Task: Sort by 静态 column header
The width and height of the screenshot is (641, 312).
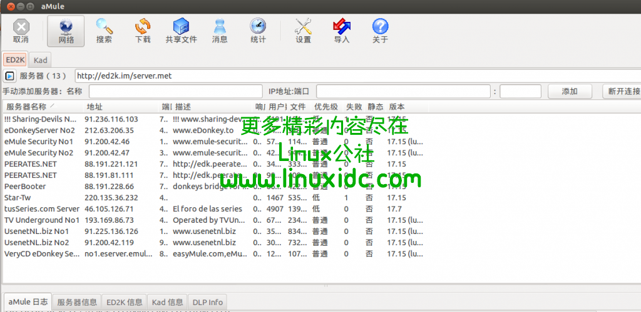Action: point(376,107)
